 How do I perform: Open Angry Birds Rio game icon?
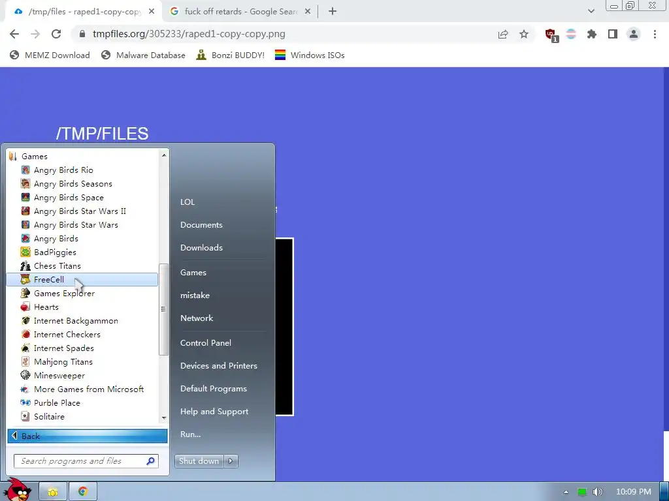(25, 170)
